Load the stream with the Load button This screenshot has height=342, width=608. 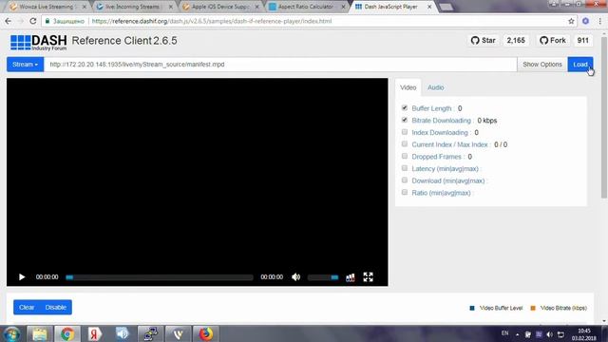click(580, 65)
